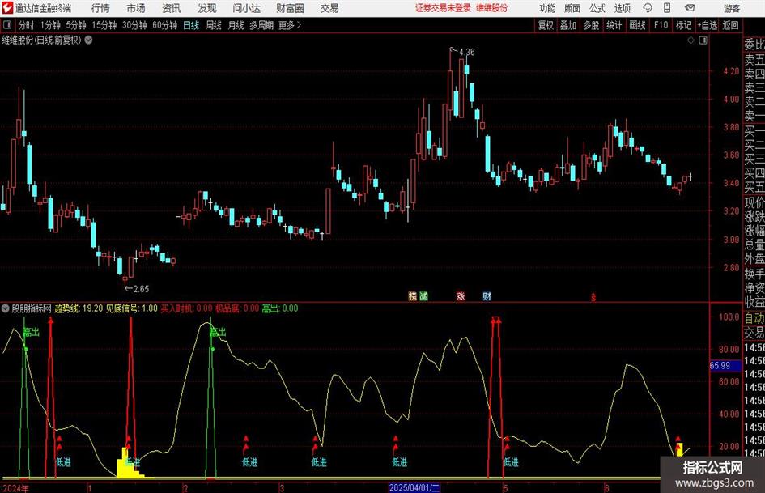Open the 行情 menu
Screen dimensions: 765x493
point(100,8)
